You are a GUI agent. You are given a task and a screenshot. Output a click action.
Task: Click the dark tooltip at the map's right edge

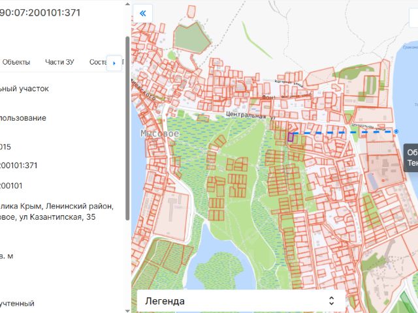pos(411,158)
